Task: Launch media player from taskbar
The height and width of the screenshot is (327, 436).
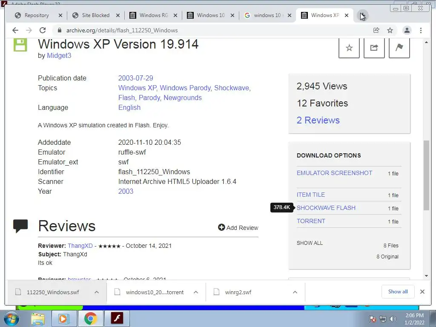Action: (64, 318)
